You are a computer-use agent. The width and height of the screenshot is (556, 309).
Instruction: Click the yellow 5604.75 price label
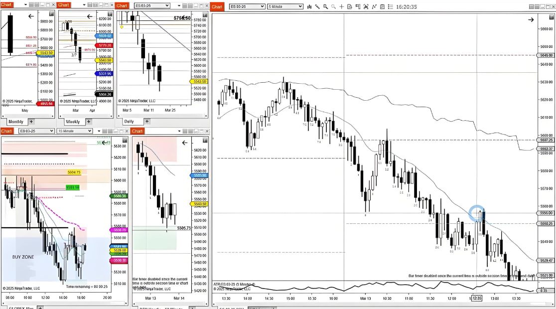coord(75,172)
